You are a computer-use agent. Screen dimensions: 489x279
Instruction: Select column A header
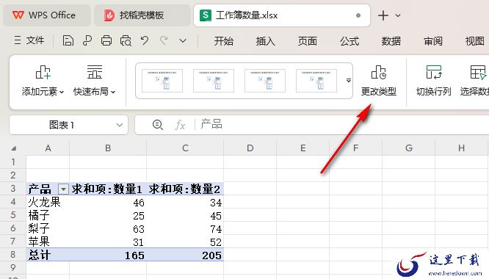(x=48, y=148)
